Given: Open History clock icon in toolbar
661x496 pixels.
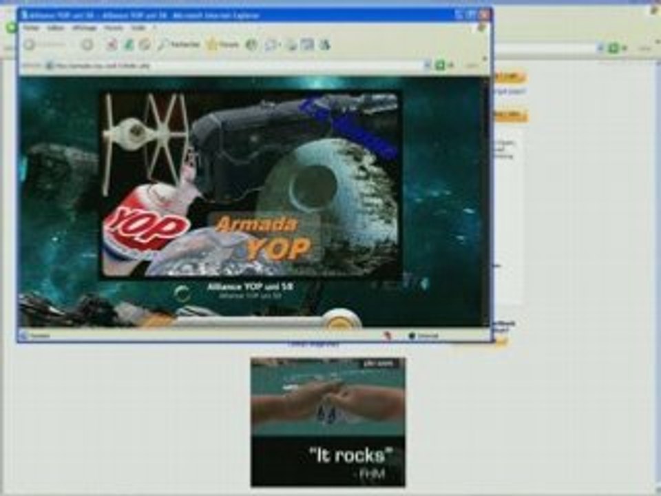Looking at the screenshot, I should (x=251, y=44).
